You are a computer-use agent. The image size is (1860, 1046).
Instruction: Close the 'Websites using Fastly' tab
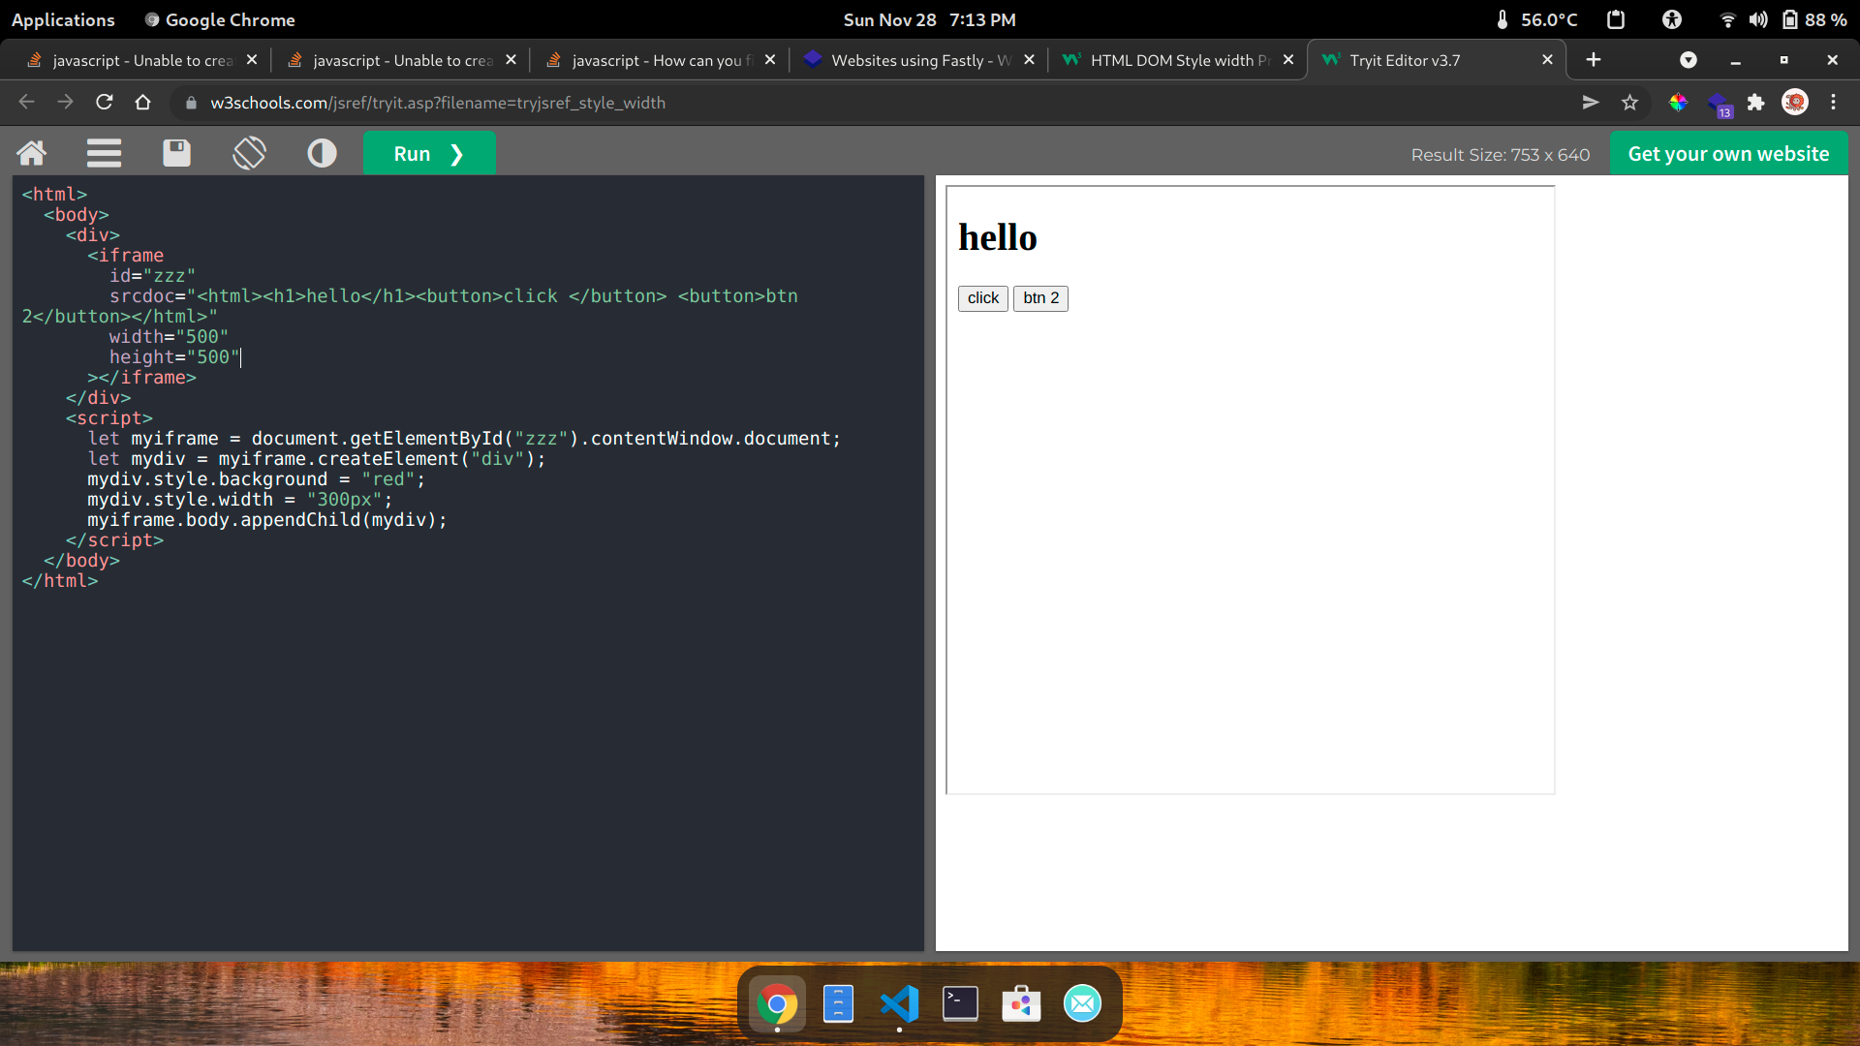(1029, 60)
